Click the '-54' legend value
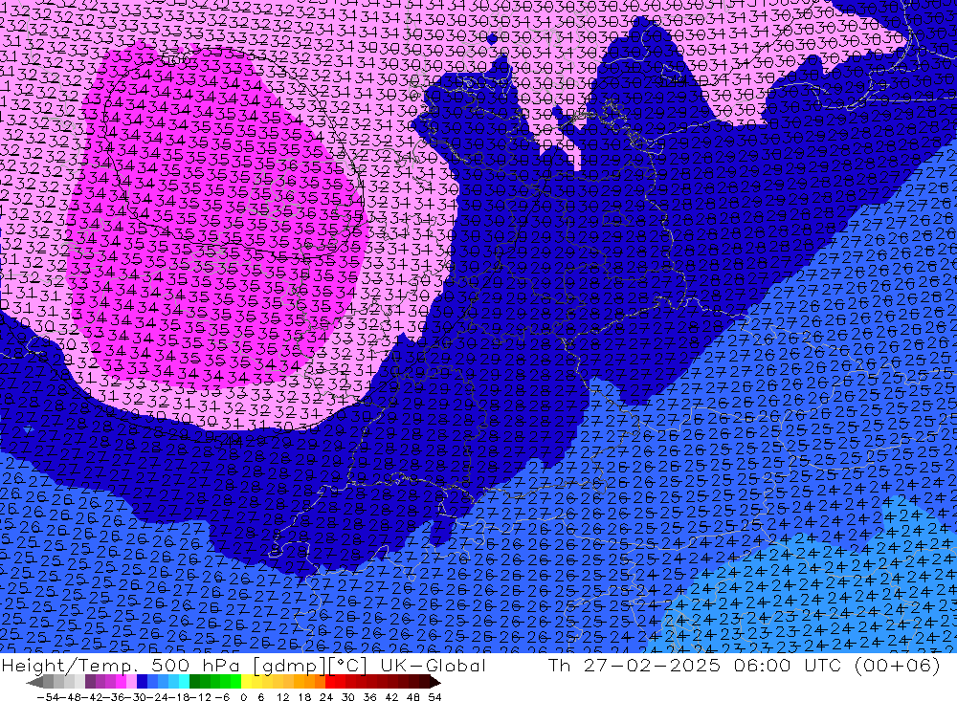 point(49,697)
